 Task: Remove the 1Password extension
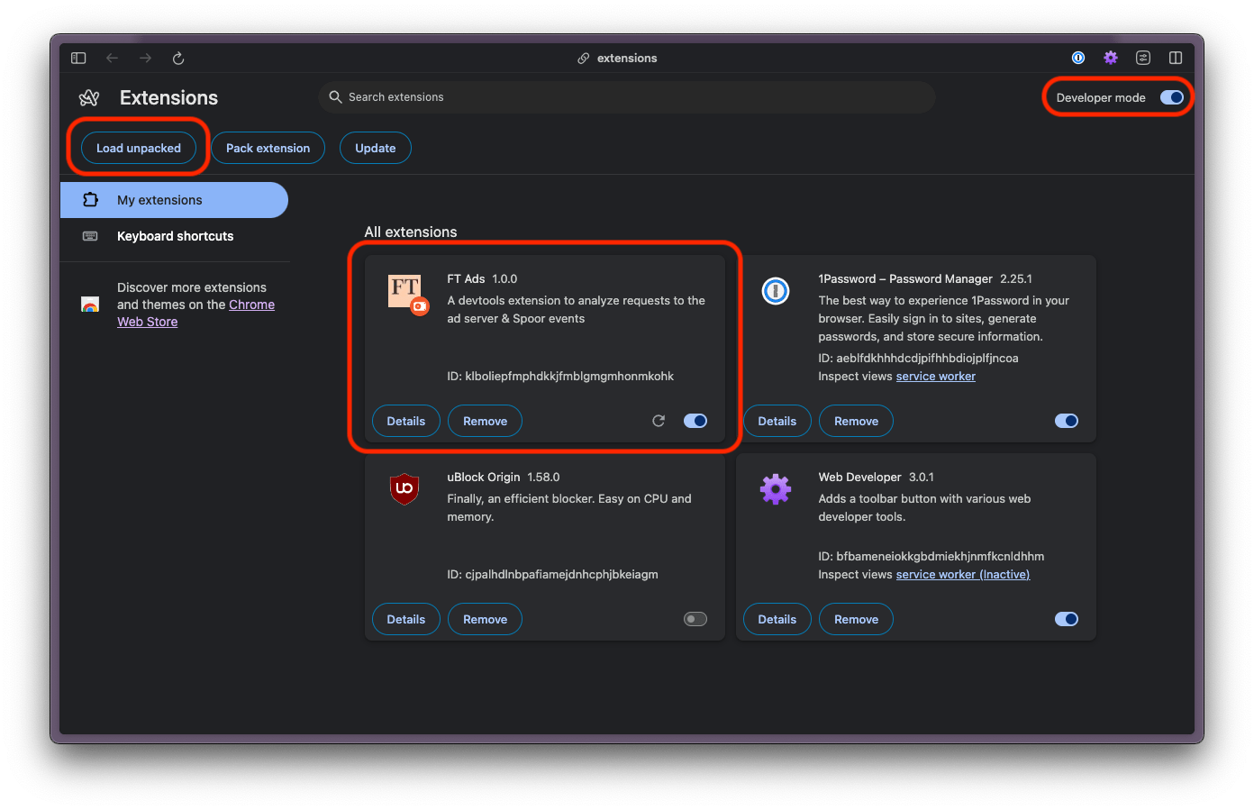(856, 421)
